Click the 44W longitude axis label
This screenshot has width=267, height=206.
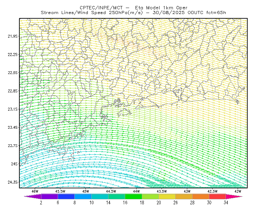(x=137, y=191)
